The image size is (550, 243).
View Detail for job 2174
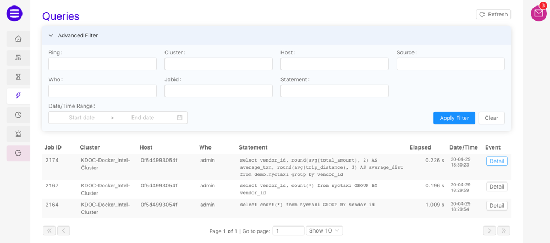click(496, 161)
